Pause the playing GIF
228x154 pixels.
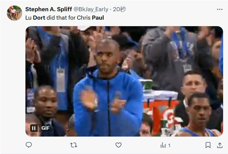tap(34, 128)
